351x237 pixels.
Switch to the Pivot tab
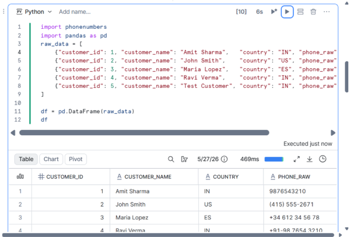76,159
